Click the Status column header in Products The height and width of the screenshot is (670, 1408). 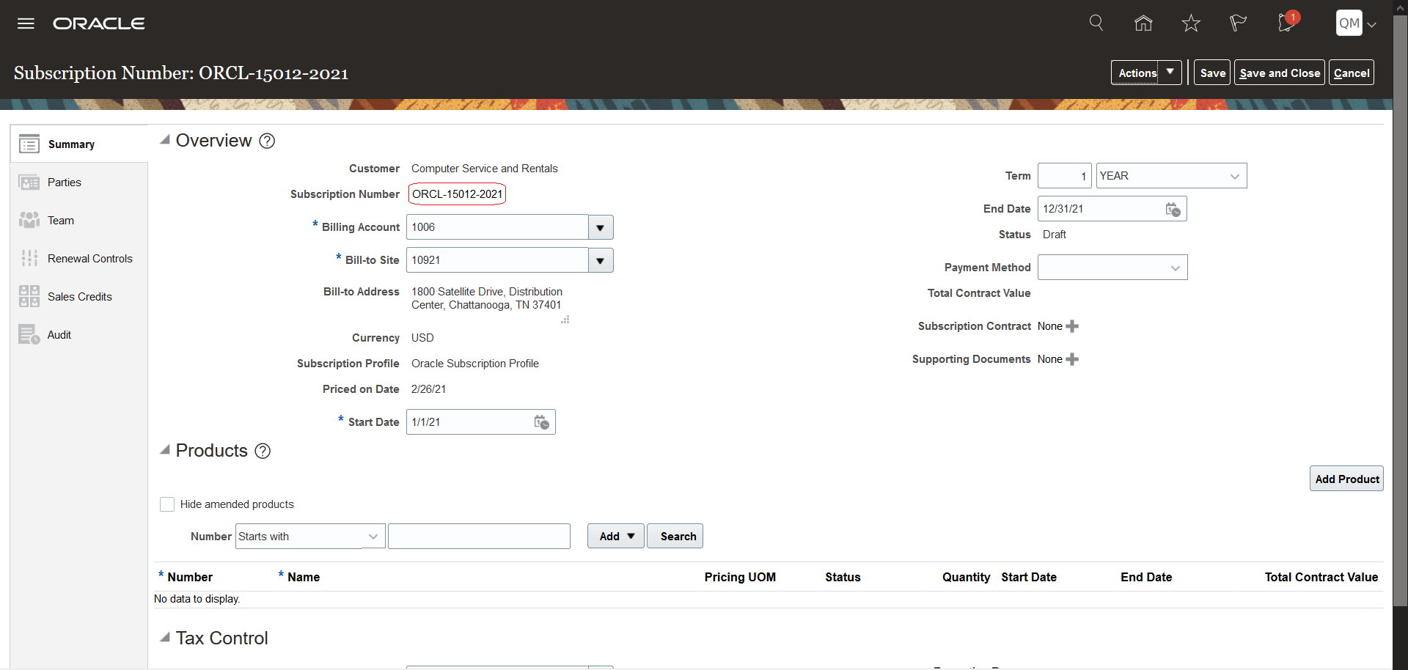[x=843, y=577]
